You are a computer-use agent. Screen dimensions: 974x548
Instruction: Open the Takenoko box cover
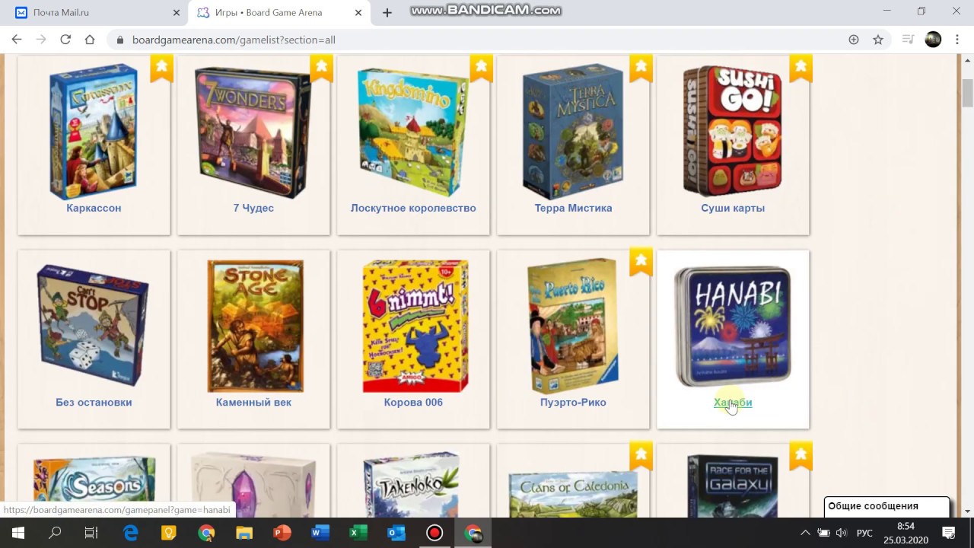412,486
